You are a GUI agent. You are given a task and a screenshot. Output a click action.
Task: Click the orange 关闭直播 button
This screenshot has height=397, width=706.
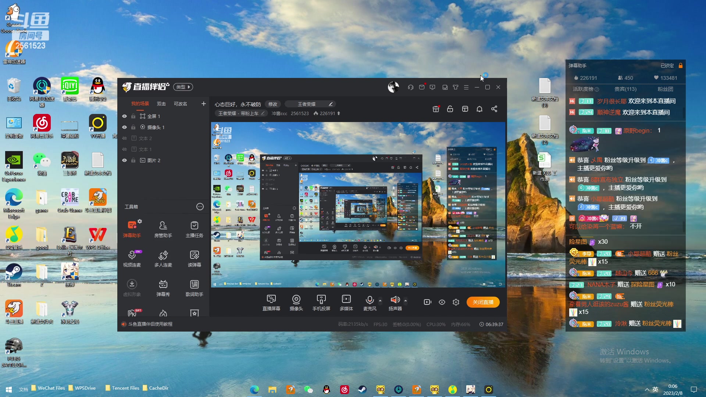(x=483, y=302)
